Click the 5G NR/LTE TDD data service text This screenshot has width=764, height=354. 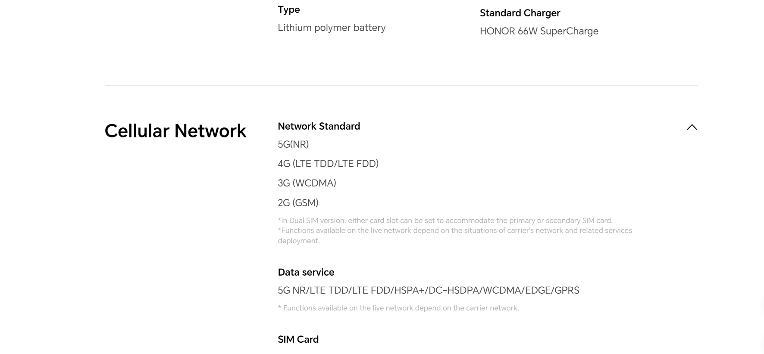point(429,290)
